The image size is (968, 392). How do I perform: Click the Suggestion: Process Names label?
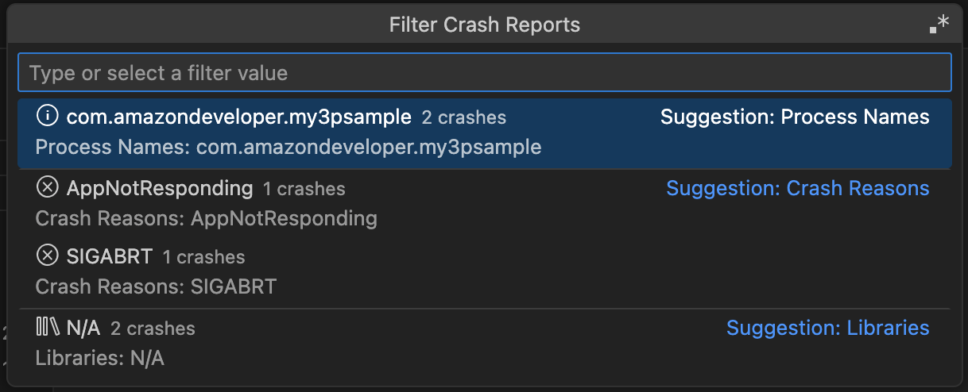(795, 117)
